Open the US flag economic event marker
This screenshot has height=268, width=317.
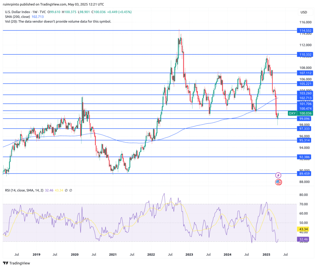tap(278, 182)
